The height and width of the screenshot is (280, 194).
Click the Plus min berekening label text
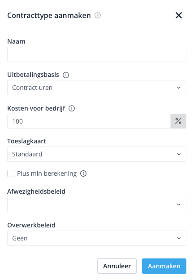47,173
